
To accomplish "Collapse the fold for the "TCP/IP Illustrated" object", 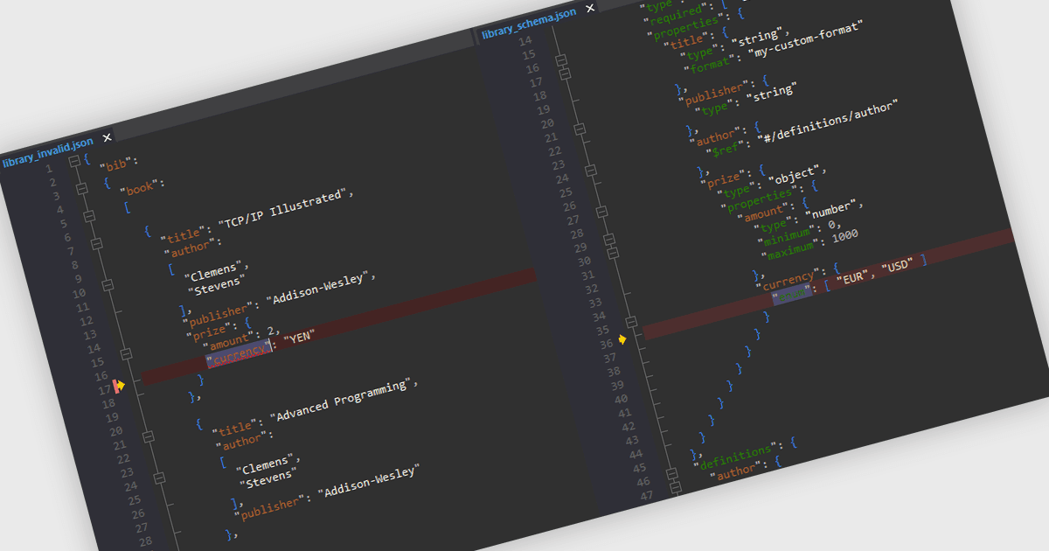I will (96, 243).
